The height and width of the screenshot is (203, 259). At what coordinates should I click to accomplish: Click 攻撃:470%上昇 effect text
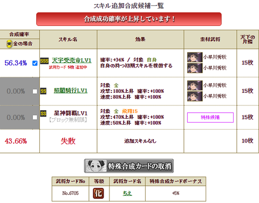[117, 117]
